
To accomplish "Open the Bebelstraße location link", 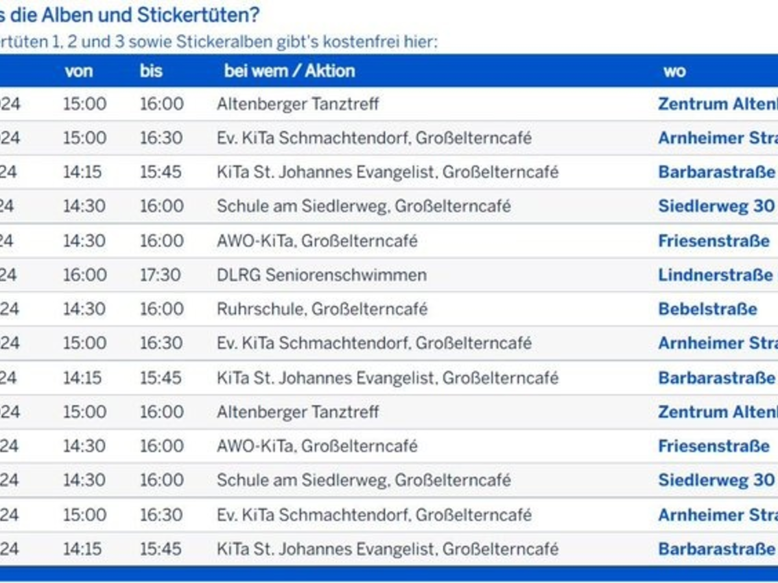I will [707, 309].
